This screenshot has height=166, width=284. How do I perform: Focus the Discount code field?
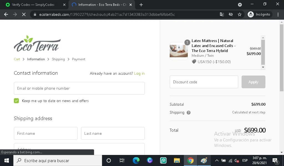click(x=204, y=82)
